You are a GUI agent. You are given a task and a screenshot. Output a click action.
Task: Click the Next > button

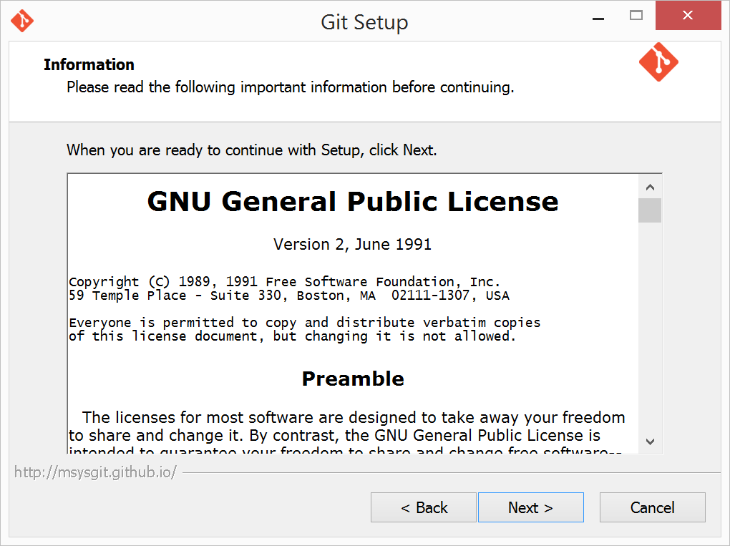531,507
